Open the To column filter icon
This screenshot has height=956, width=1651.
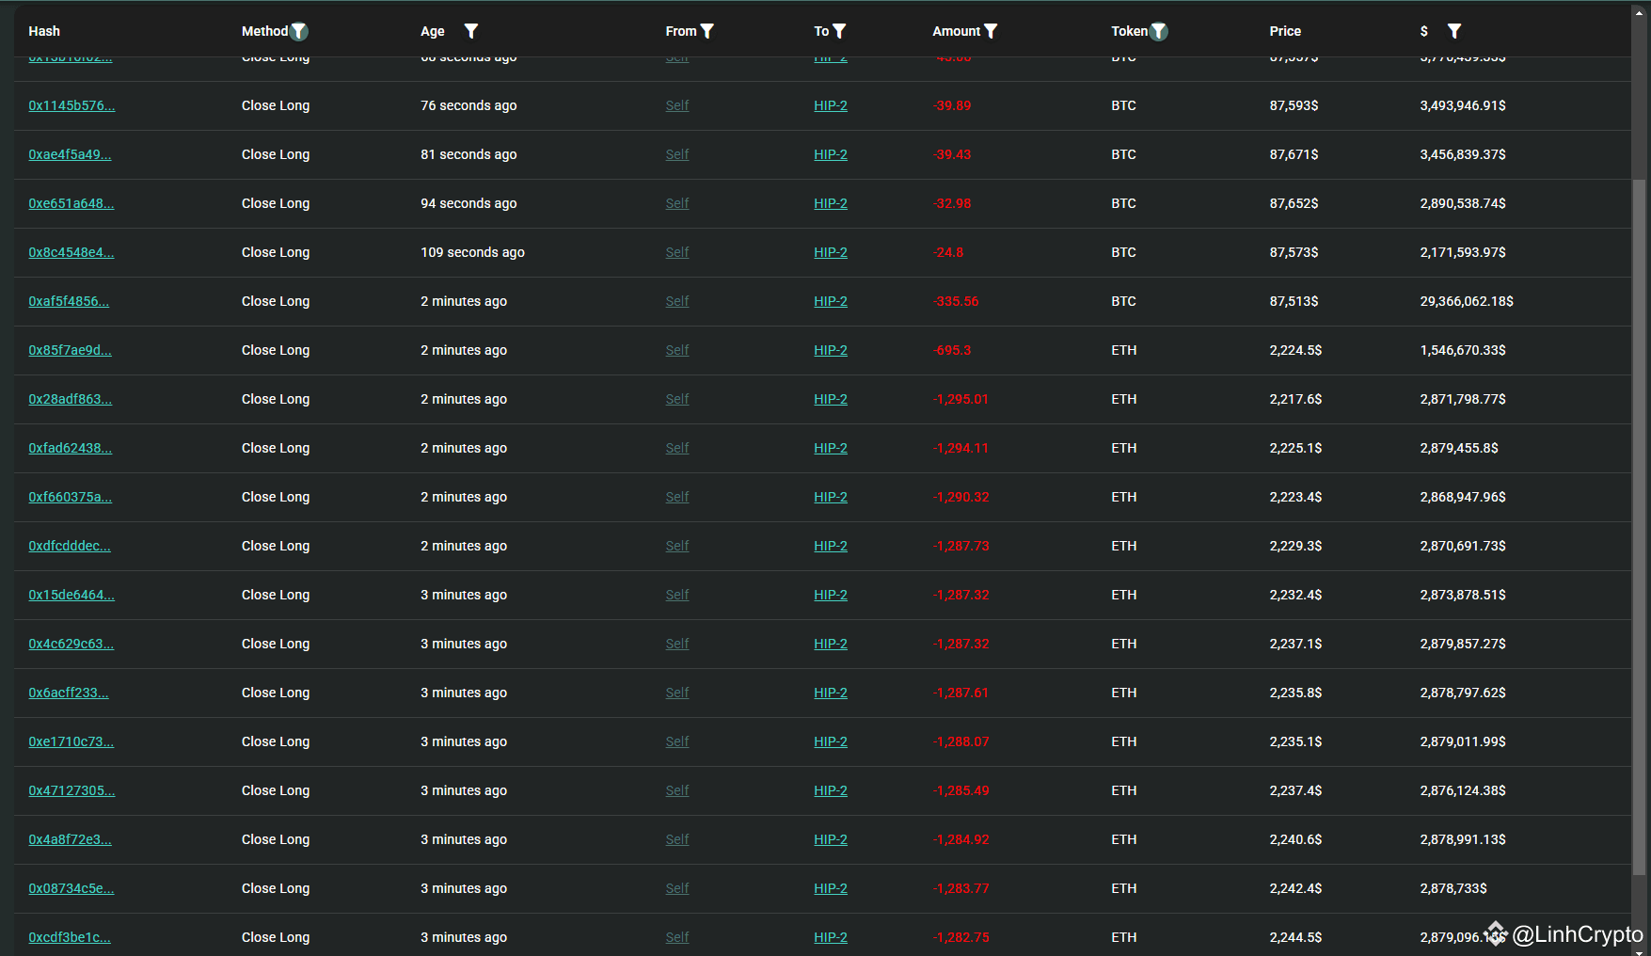[x=839, y=31]
